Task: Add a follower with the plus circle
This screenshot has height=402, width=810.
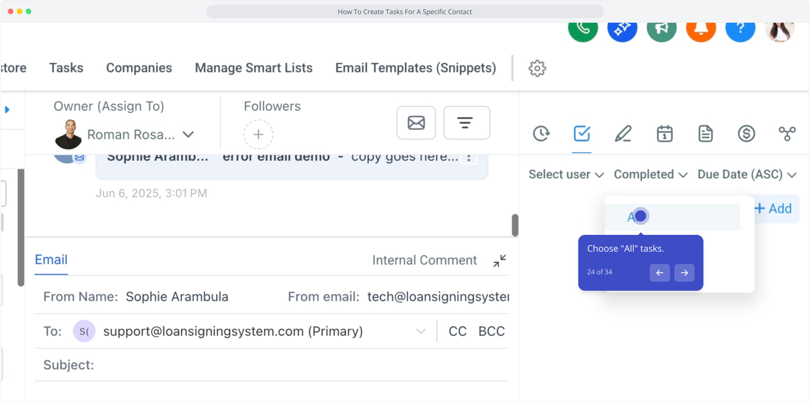Action: 258,134
